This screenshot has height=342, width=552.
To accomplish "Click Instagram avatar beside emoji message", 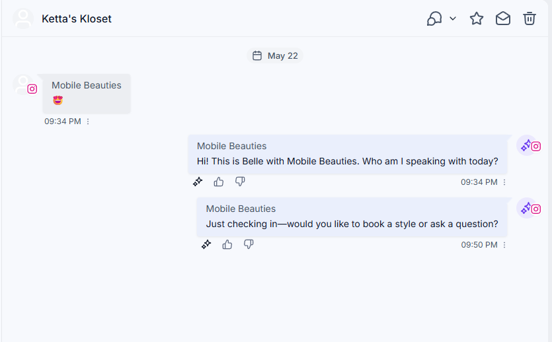I will click(24, 85).
